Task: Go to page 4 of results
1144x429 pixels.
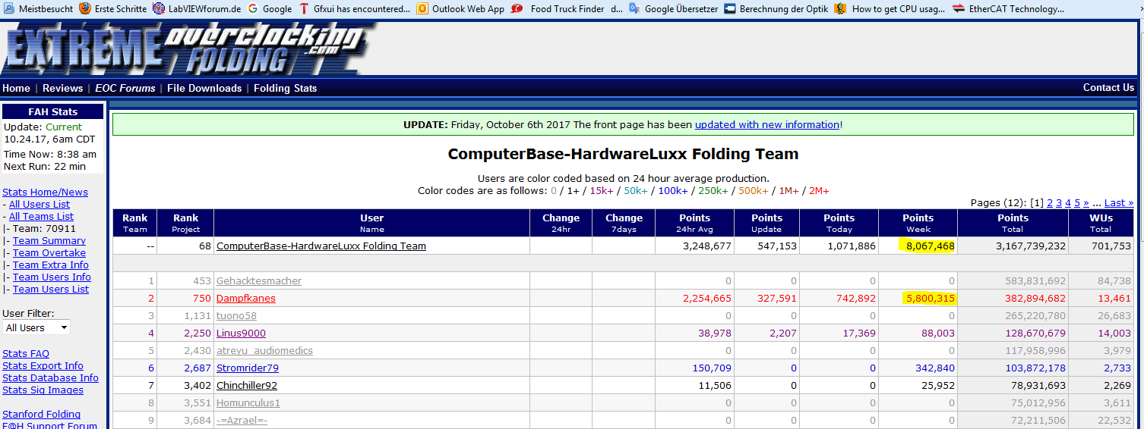Action: click(x=1068, y=202)
